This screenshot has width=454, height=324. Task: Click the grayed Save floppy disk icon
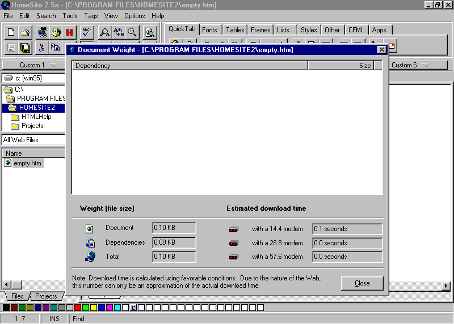click(x=11, y=48)
